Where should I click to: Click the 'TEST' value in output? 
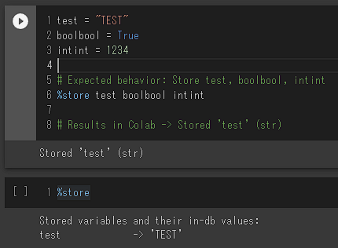tap(166, 235)
